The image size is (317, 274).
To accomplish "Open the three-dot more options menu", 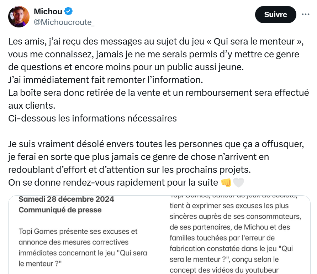I will (305, 14).
